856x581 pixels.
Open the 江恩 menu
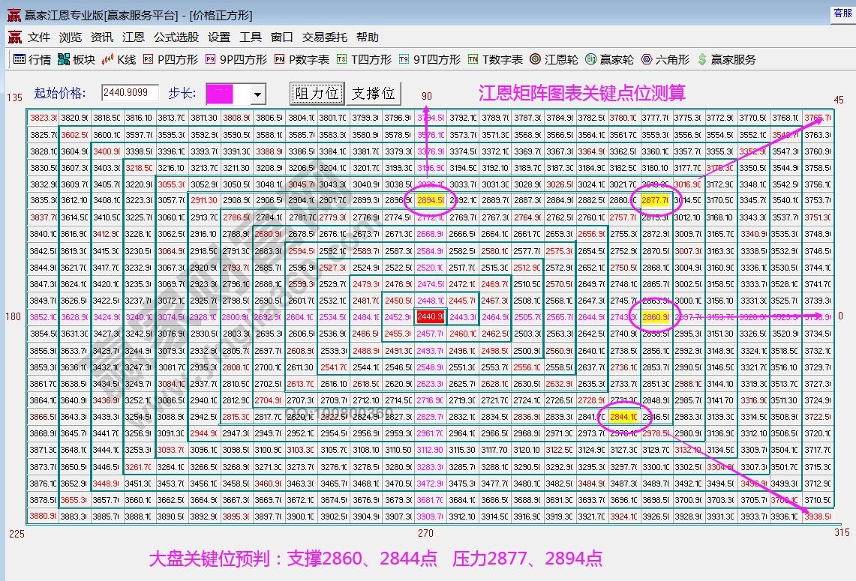(133, 37)
